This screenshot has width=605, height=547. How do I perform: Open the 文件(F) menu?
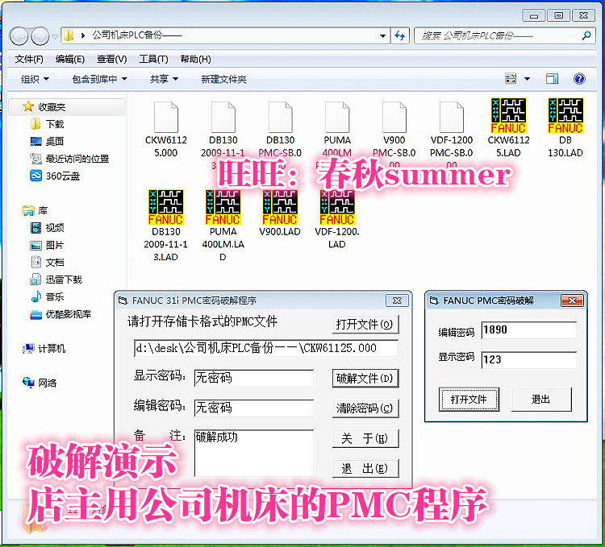29,59
